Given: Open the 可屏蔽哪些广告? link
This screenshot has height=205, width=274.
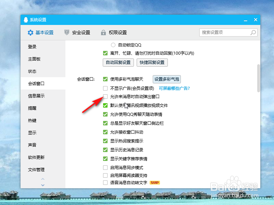Looking at the screenshot, I should (174, 88).
